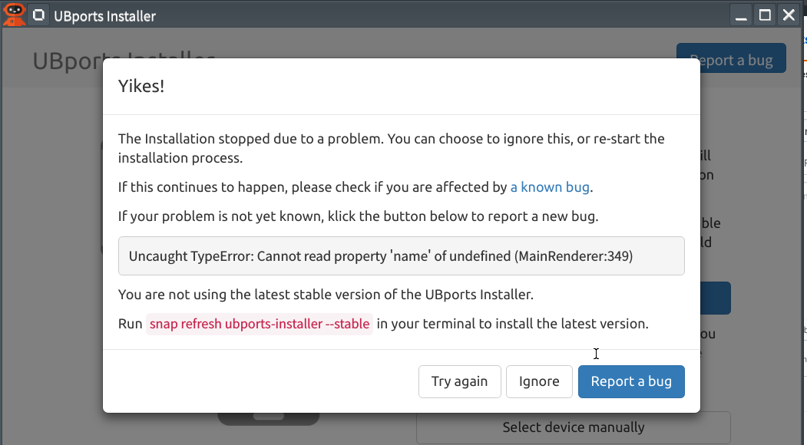Retry installation with the Try again button
807x445 pixels.
tap(459, 381)
